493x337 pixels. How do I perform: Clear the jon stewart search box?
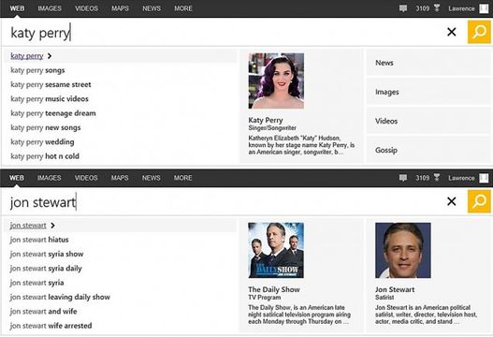coord(452,201)
